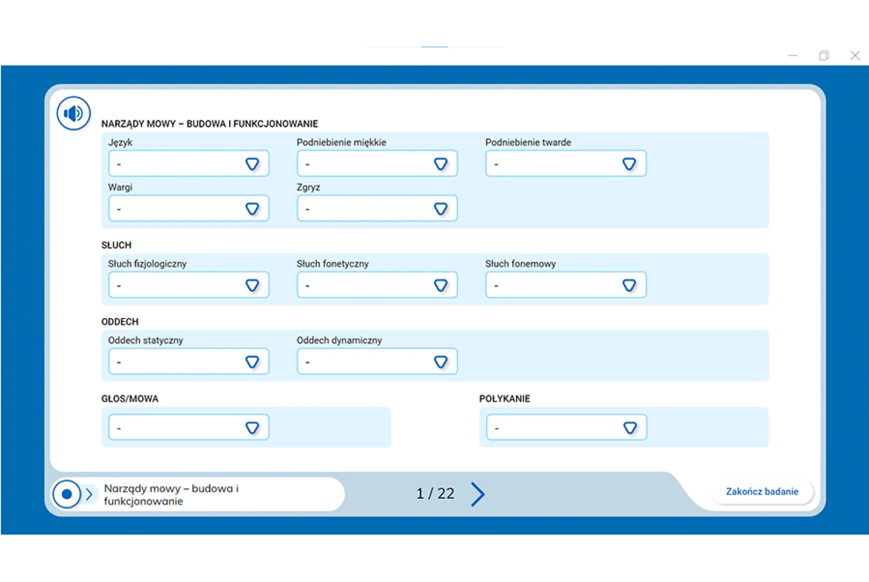Screen dimensions: 869x582
Task: Click the speaker audio icon
Action: click(73, 113)
